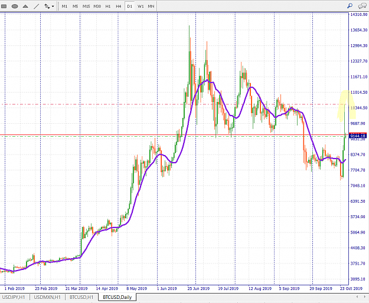
Task: Click price label 6391.50 on axis
Action: (x=358, y=201)
